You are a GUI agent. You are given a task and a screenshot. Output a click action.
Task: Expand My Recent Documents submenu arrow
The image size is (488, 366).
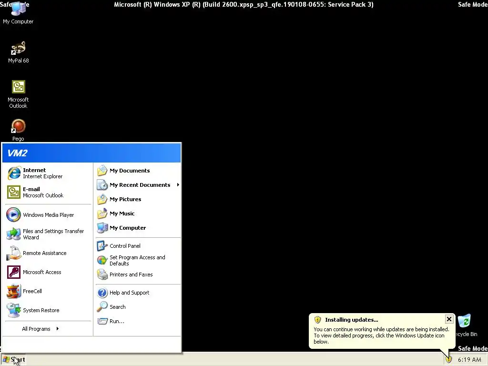(x=178, y=185)
